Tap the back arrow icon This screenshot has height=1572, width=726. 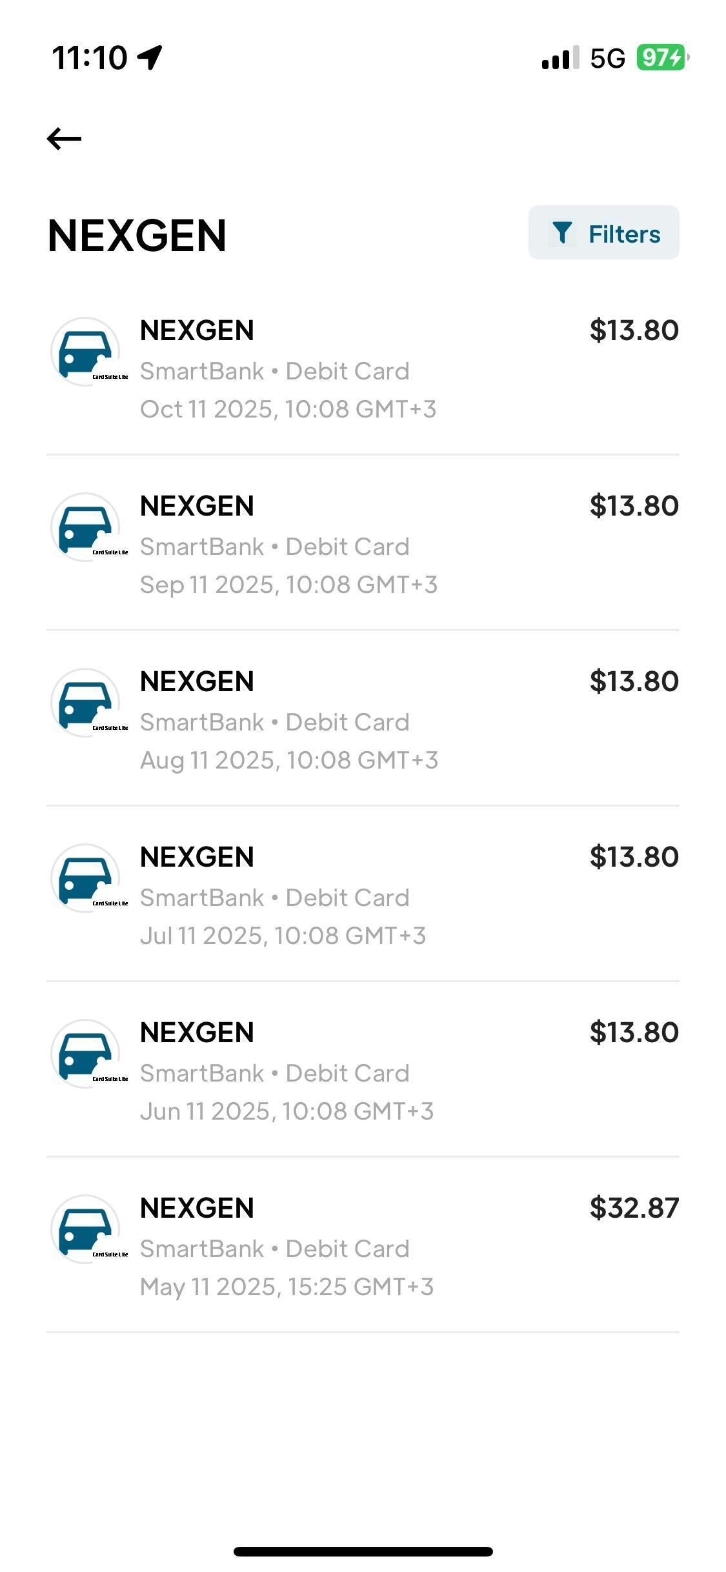tap(64, 139)
